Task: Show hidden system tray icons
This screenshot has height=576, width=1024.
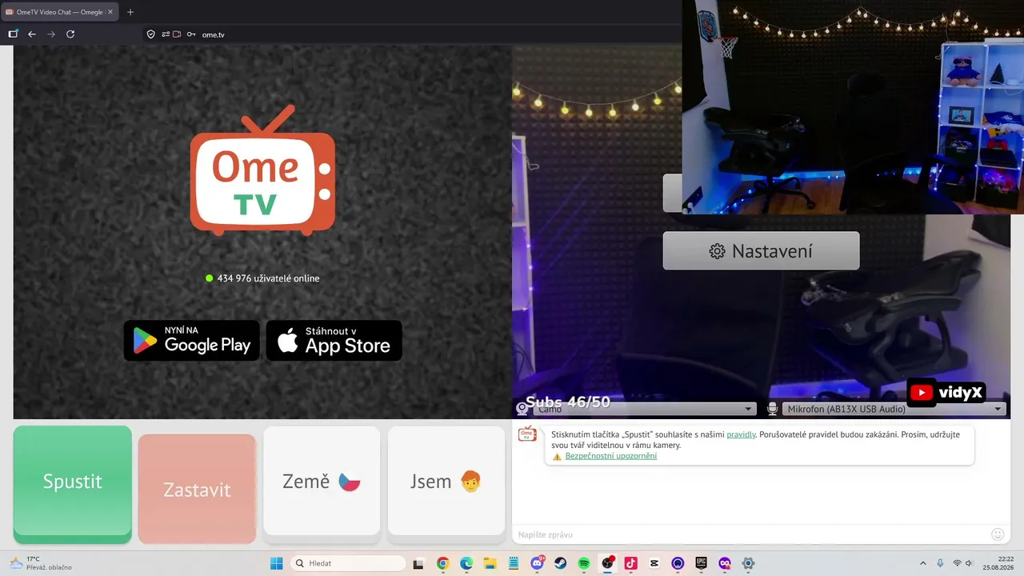Action: click(x=923, y=563)
